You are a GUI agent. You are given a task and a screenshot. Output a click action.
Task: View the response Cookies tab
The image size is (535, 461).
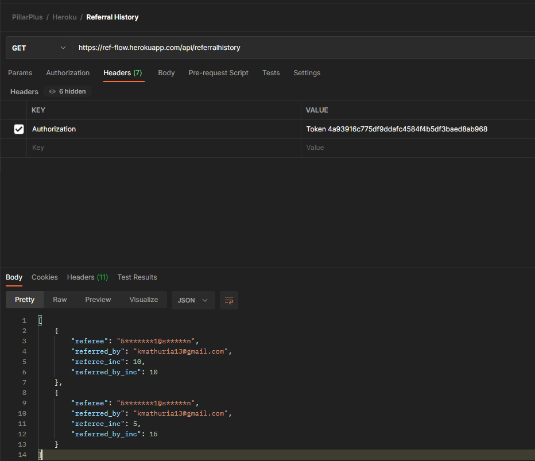pyautogui.click(x=45, y=277)
